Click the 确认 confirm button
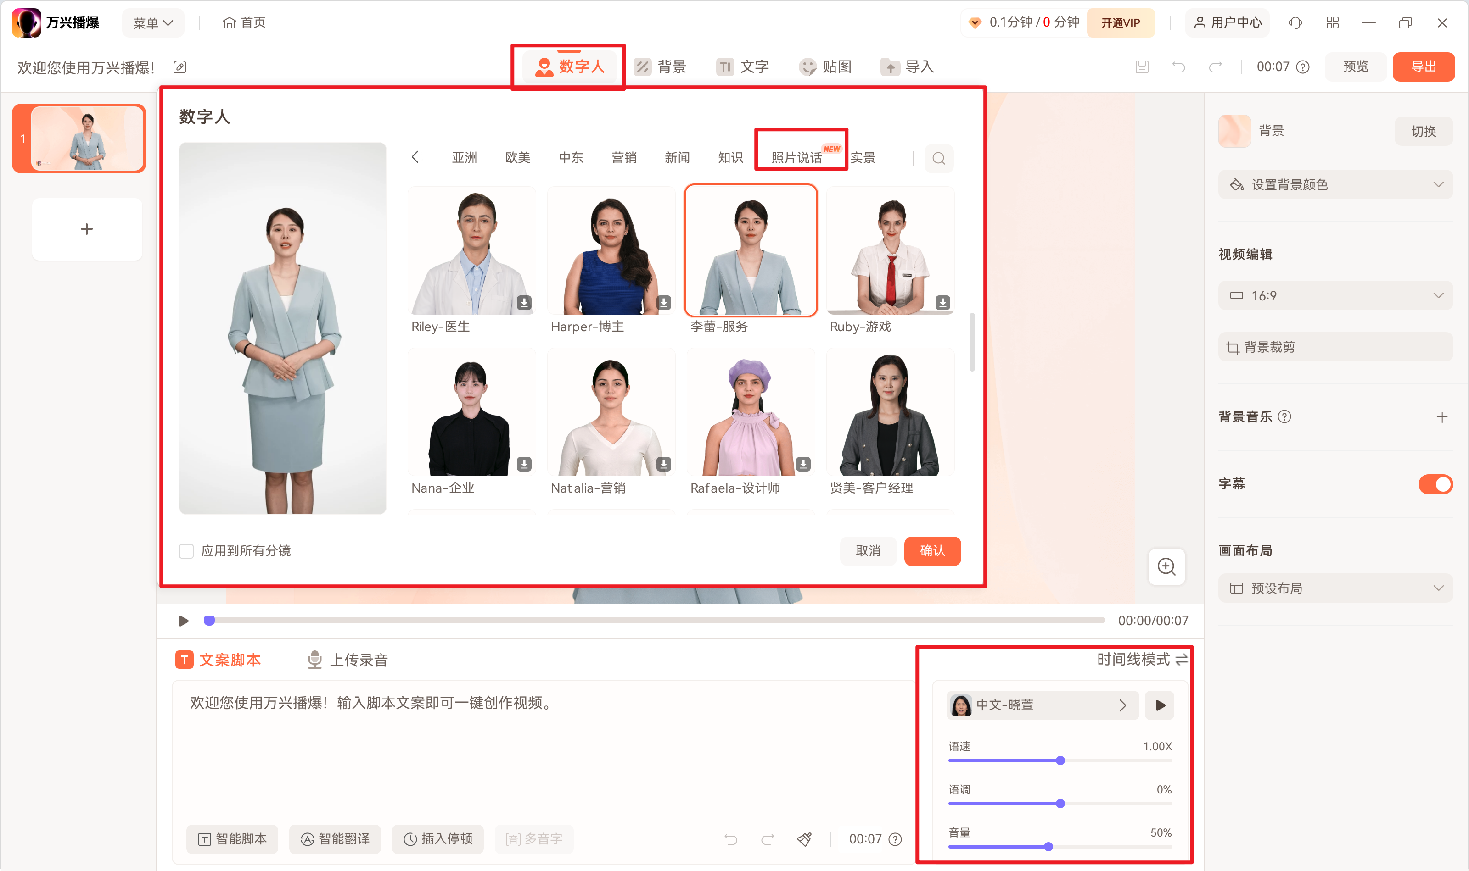The height and width of the screenshot is (871, 1469). click(932, 550)
